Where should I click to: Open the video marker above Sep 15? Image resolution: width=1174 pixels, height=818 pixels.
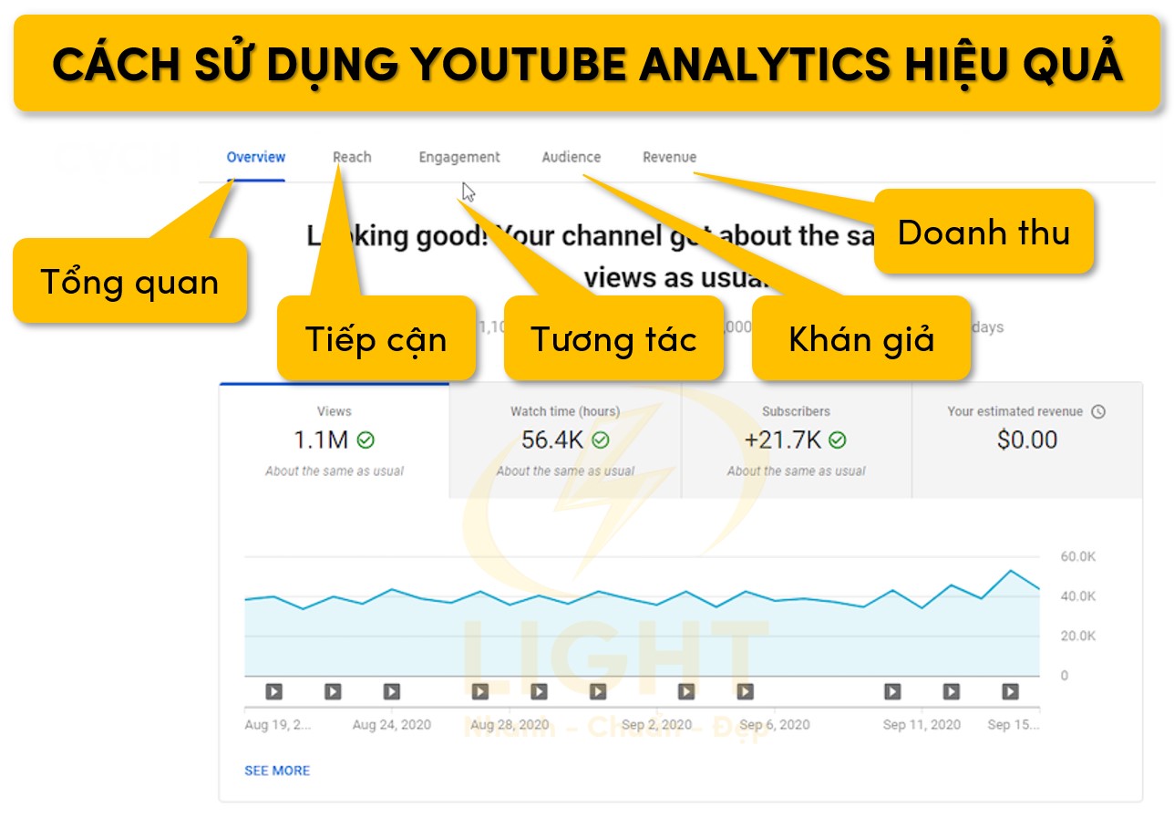coord(1010,692)
